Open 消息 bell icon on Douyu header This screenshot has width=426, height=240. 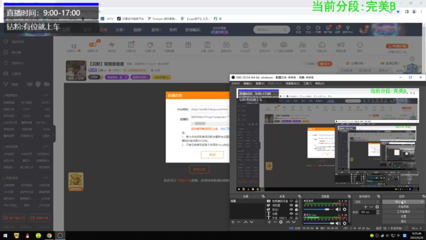(338, 29)
